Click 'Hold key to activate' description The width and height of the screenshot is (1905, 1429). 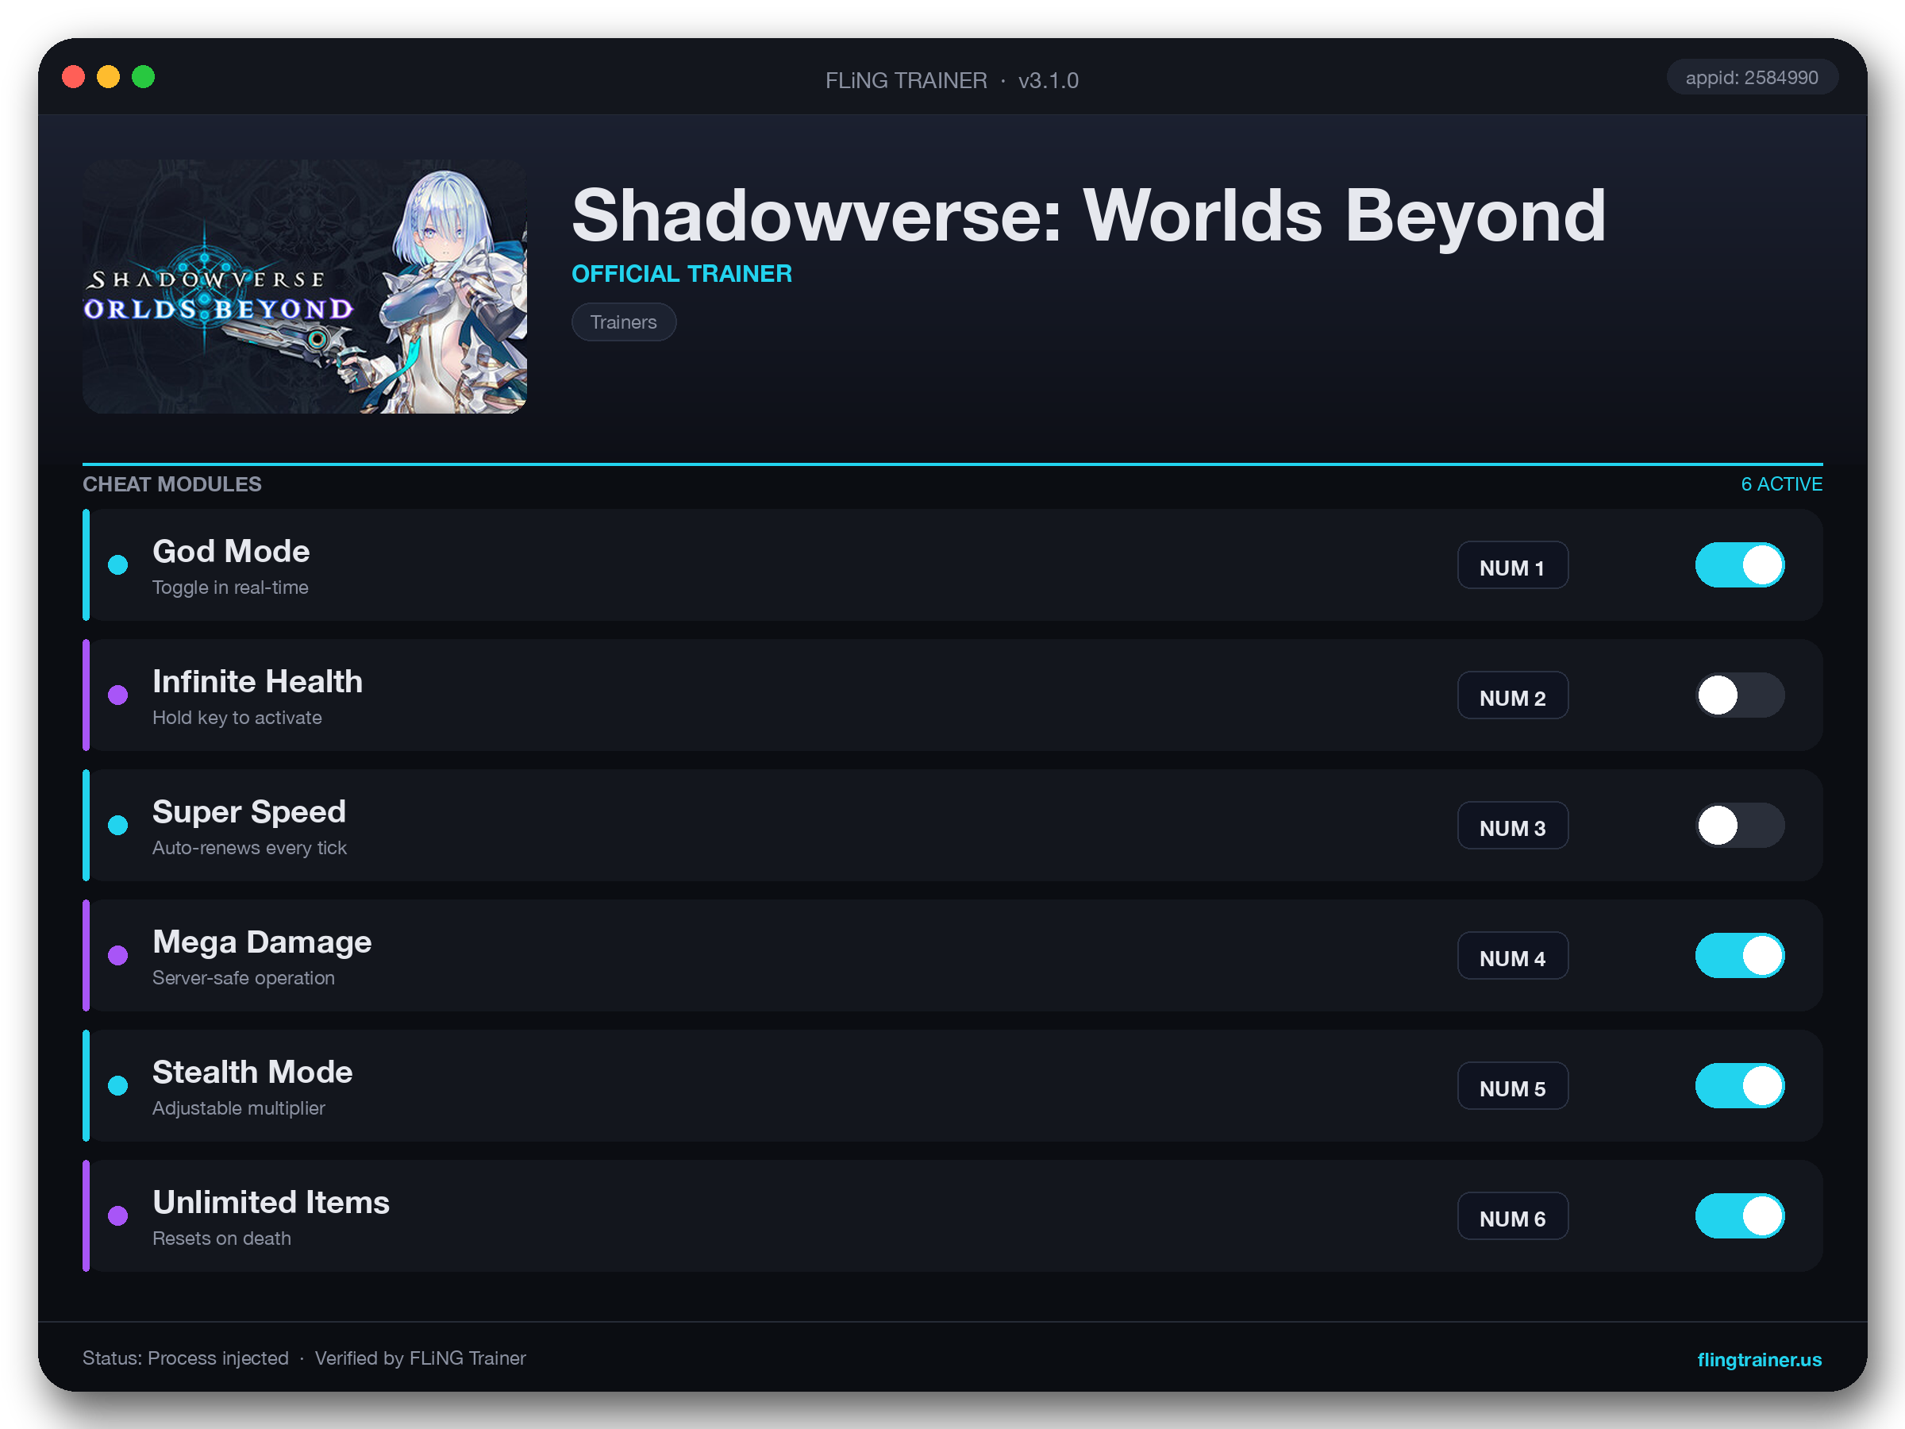[237, 718]
